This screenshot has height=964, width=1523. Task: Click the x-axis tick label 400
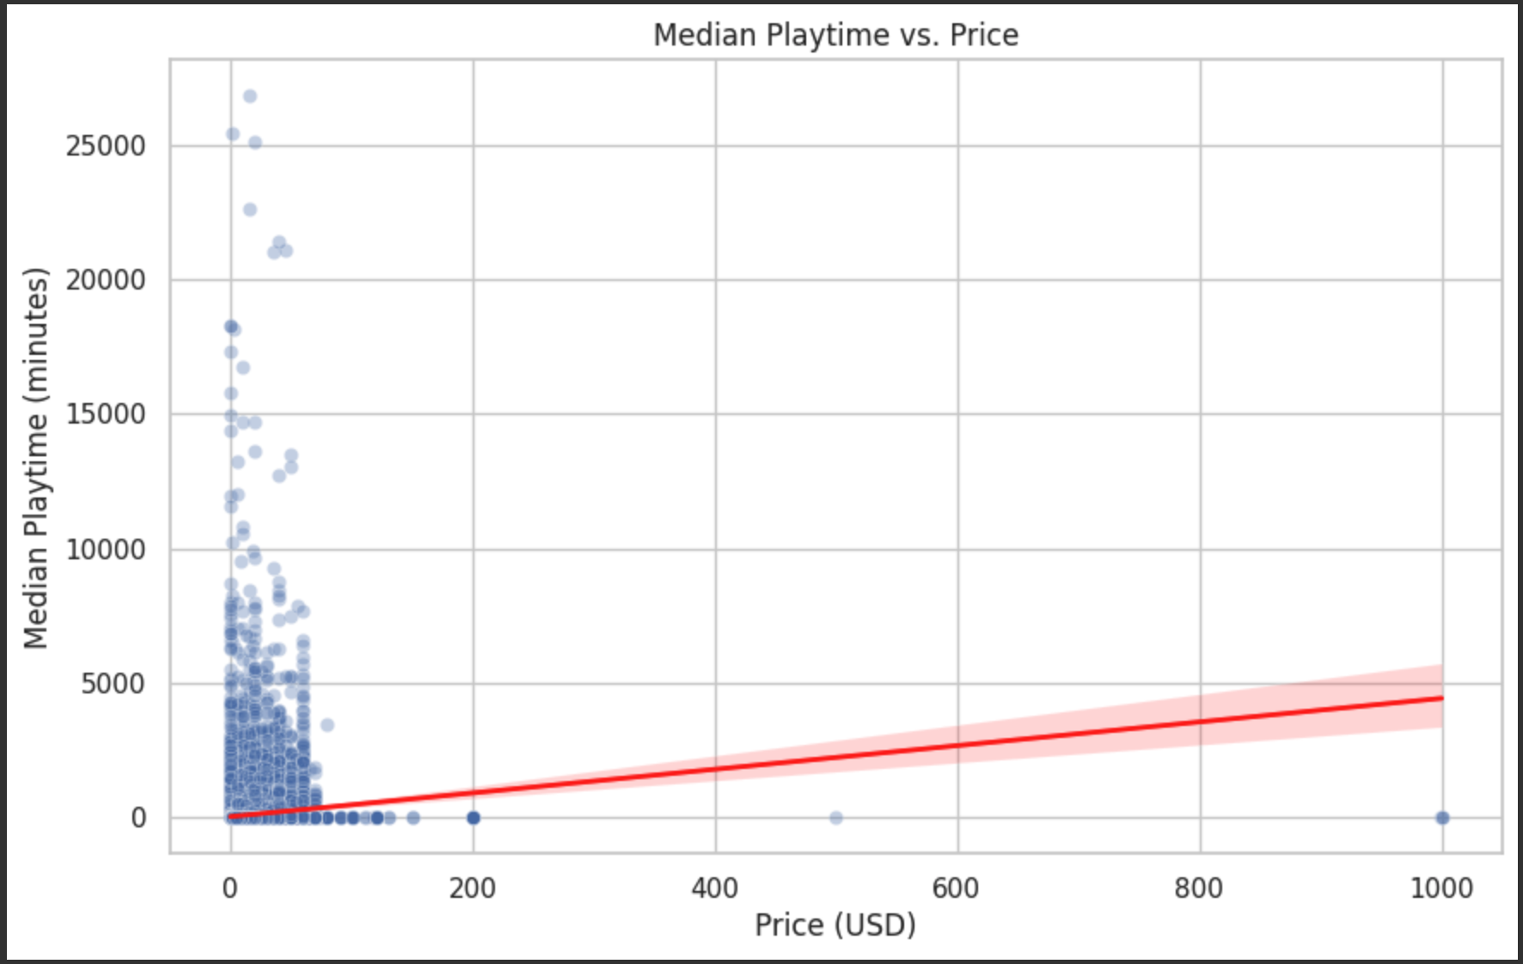click(x=715, y=888)
